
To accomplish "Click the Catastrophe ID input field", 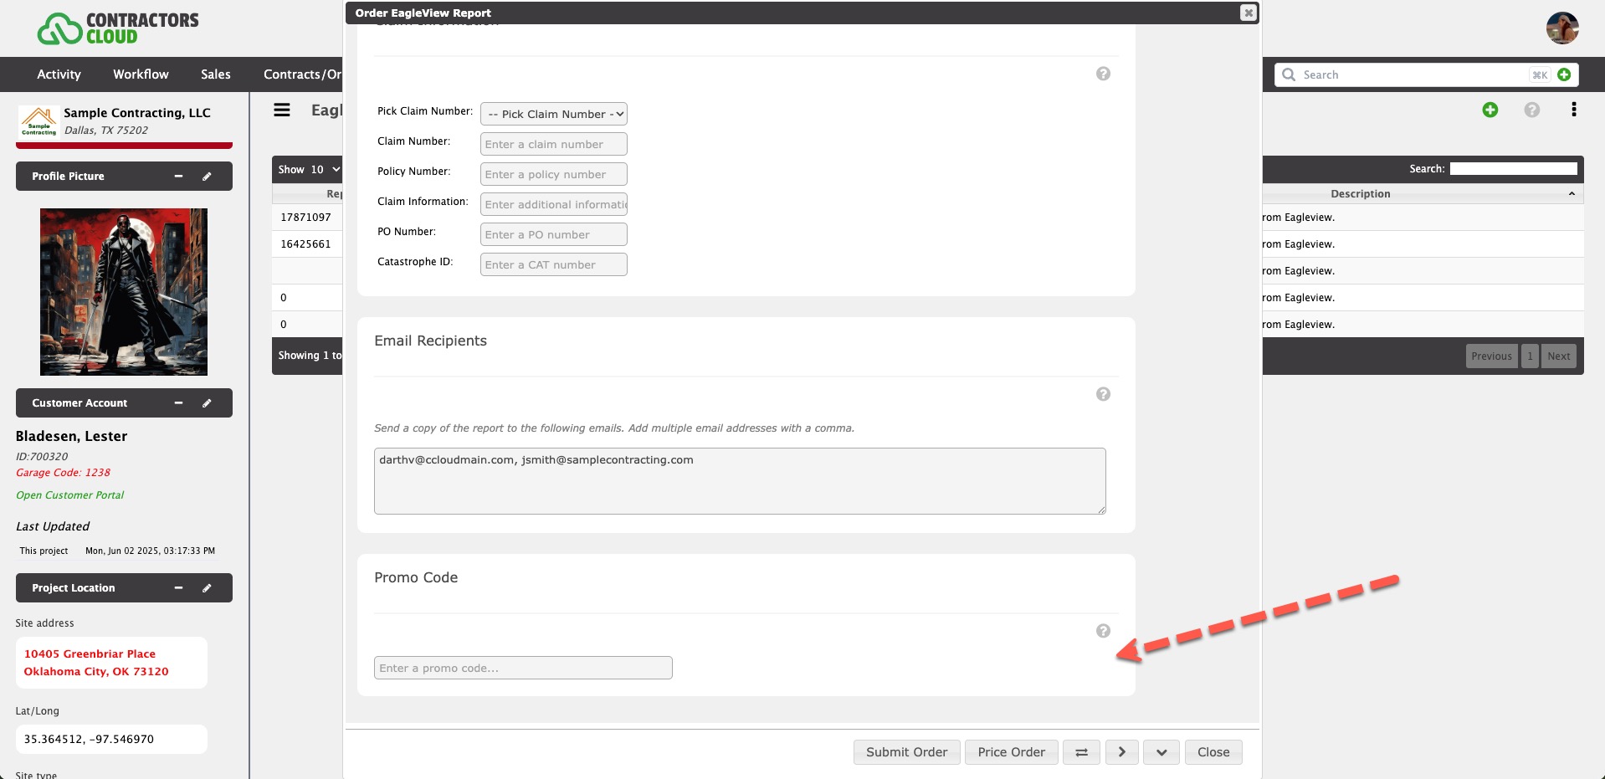I will coord(553,264).
